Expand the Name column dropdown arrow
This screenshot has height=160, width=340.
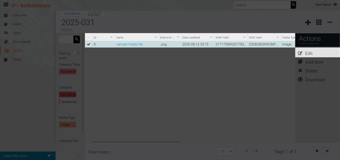point(156,37)
